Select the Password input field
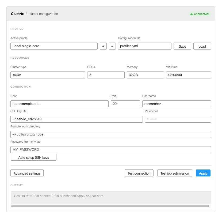222x215 pixels. tap(178, 119)
